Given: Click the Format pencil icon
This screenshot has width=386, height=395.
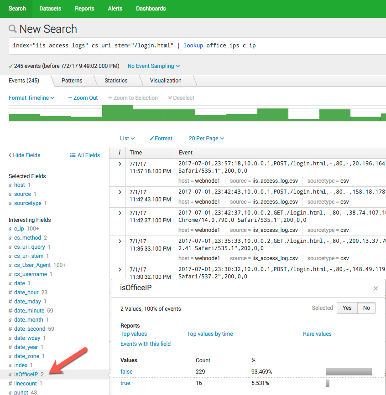Looking at the screenshot, I should 152,139.
